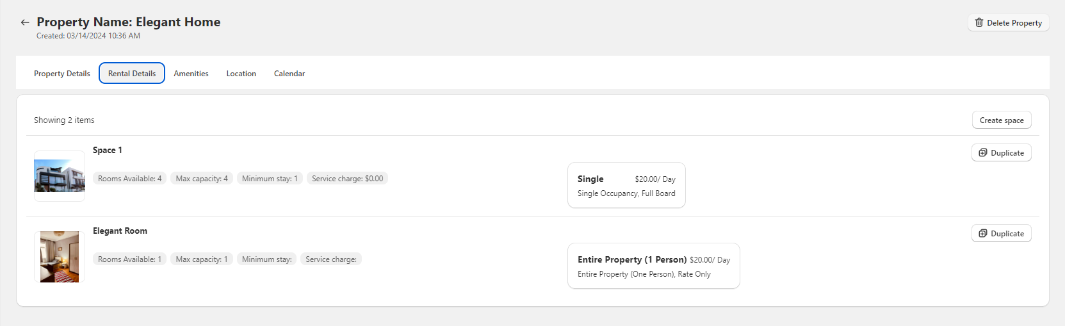The width and height of the screenshot is (1065, 326).
Task: Open the Property Details tab
Action: (x=62, y=73)
